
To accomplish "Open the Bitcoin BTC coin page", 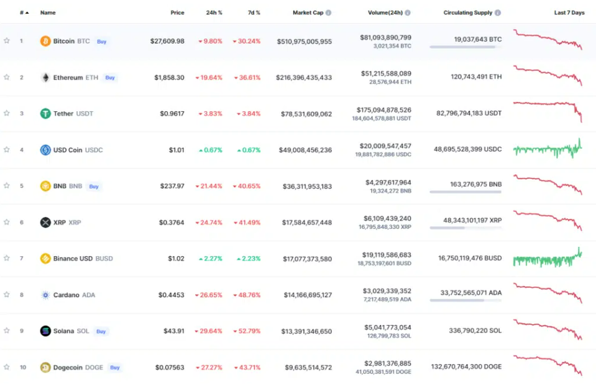I will pos(71,41).
